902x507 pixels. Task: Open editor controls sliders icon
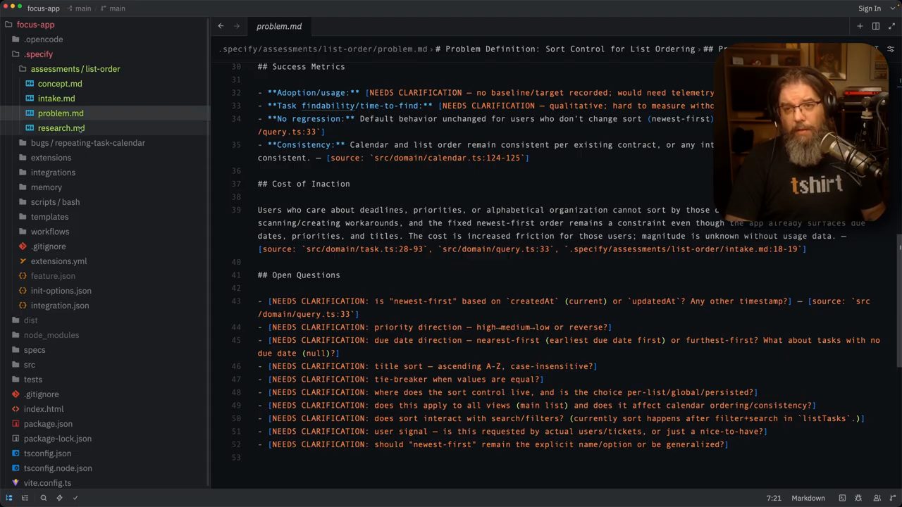(891, 49)
